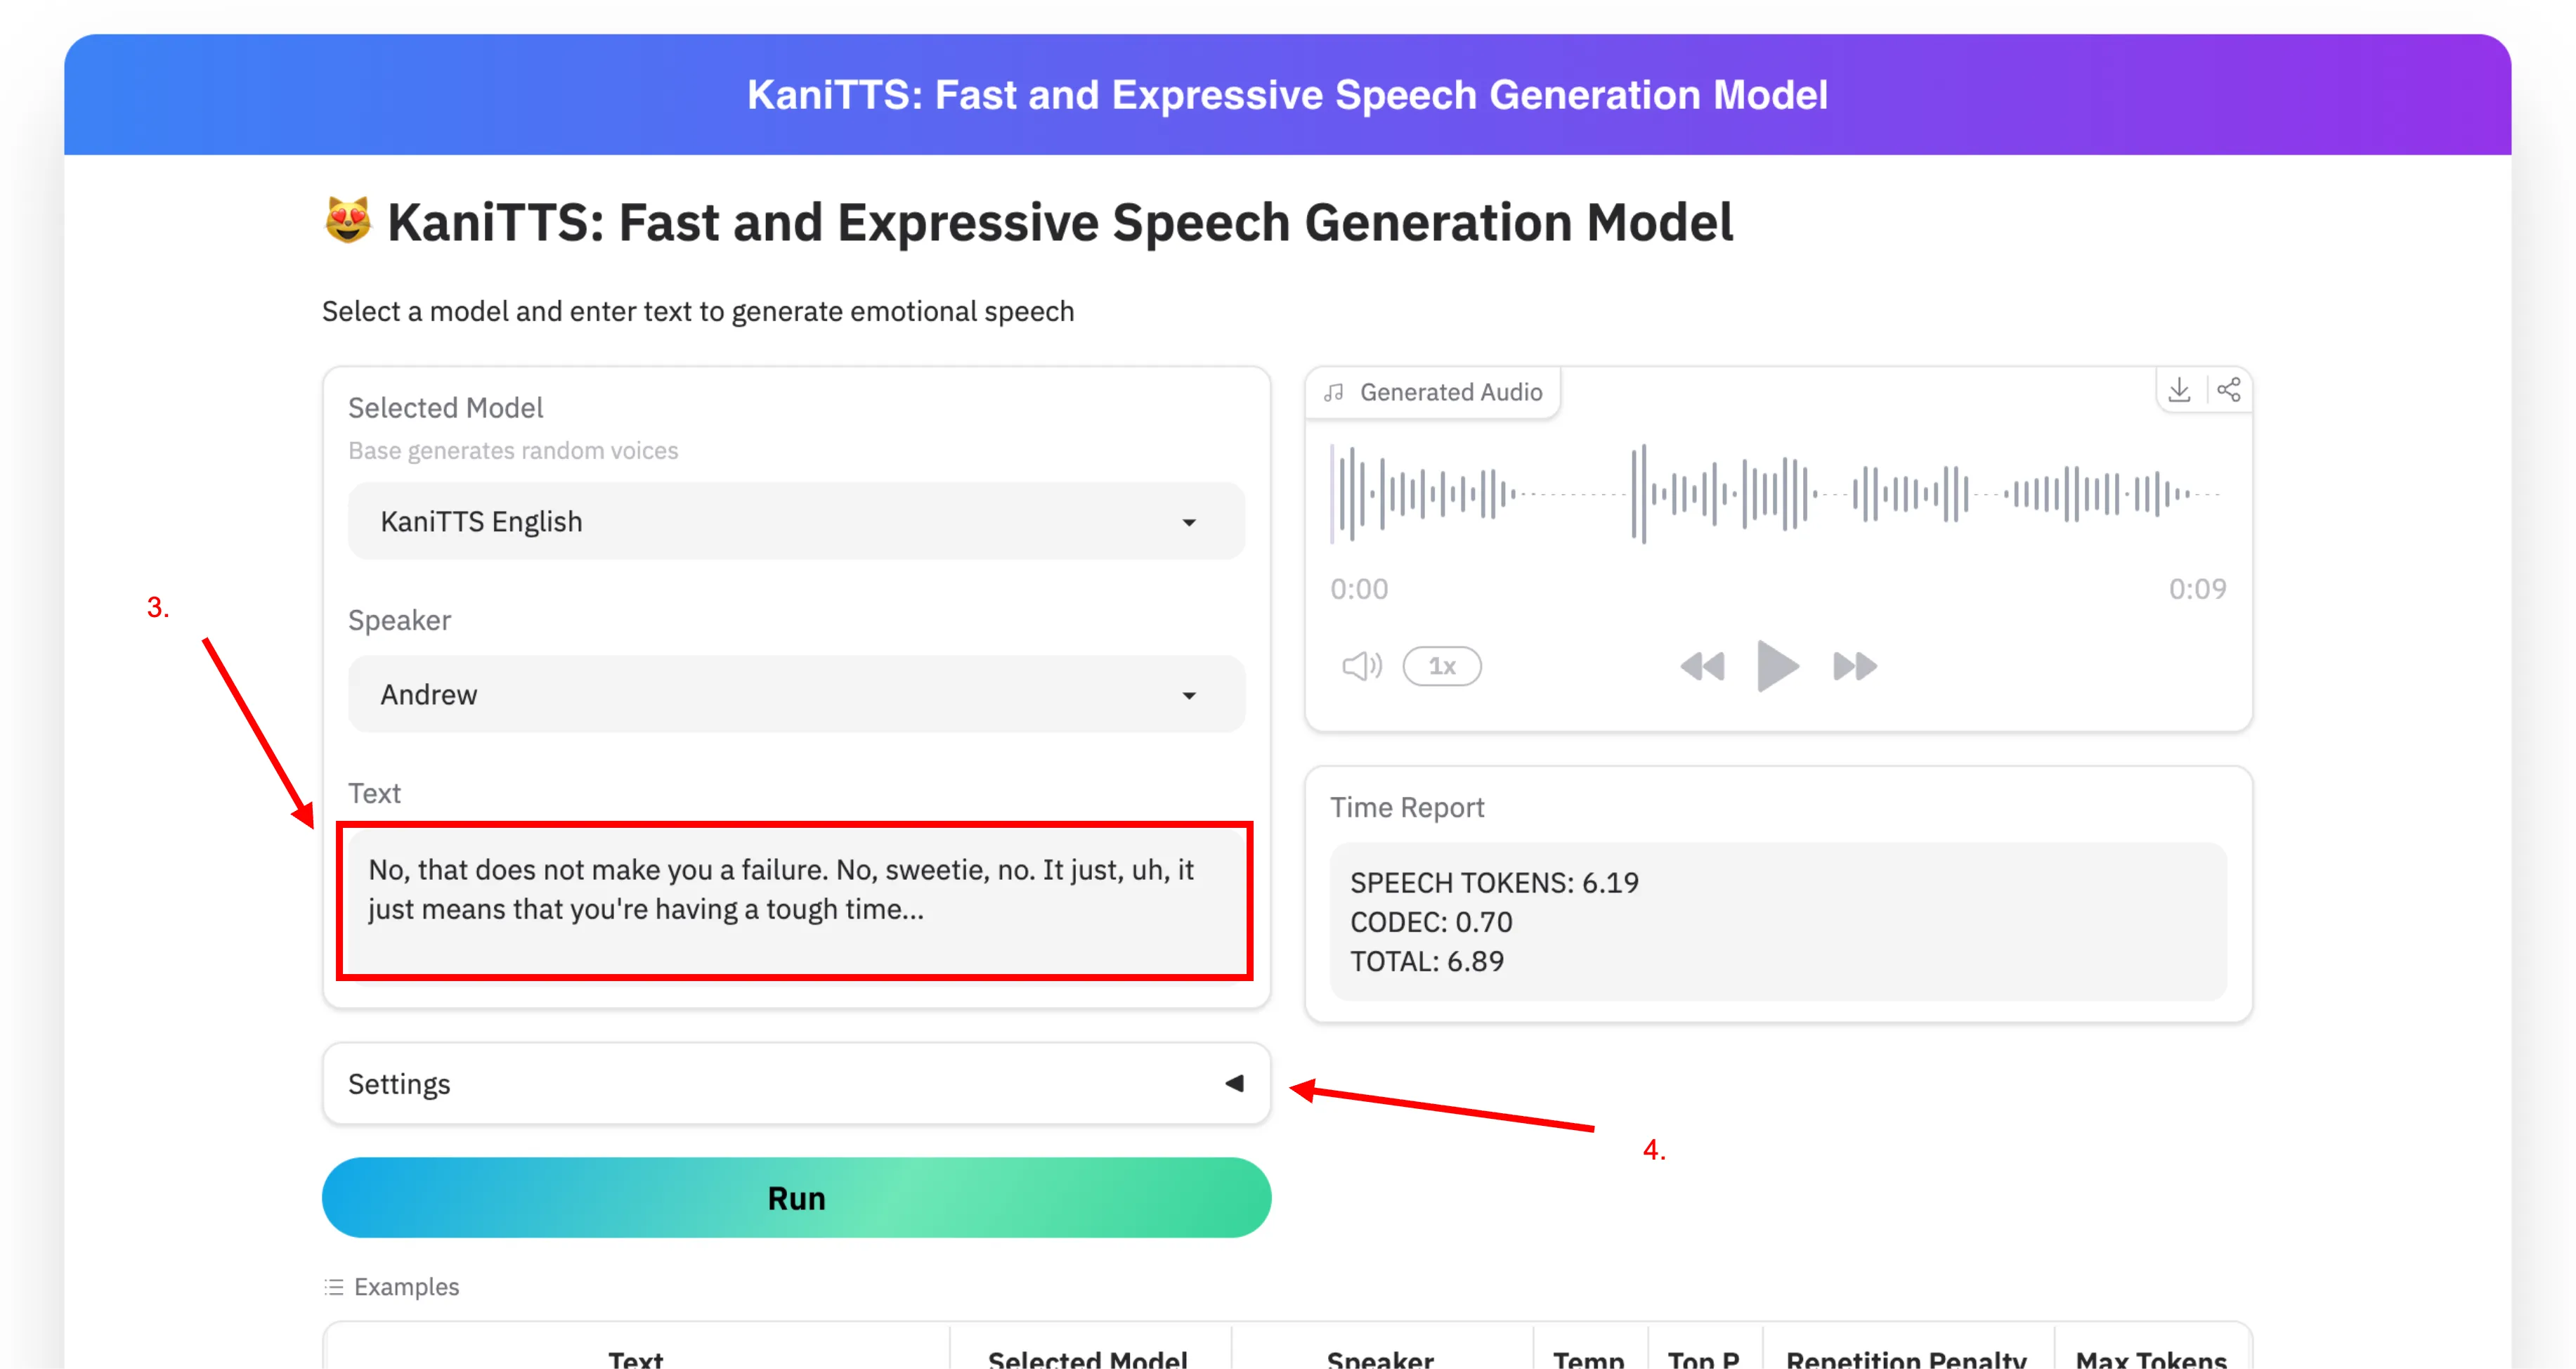Image resolution: width=2576 pixels, height=1369 pixels.
Task: Mute audio with the volume speaker icon
Action: pyautogui.click(x=1360, y=666)
